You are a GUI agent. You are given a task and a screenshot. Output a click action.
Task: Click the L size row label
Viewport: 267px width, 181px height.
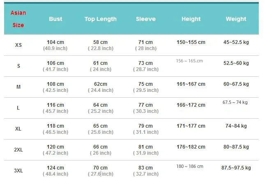pyautogui.click(x=18, y=108)
